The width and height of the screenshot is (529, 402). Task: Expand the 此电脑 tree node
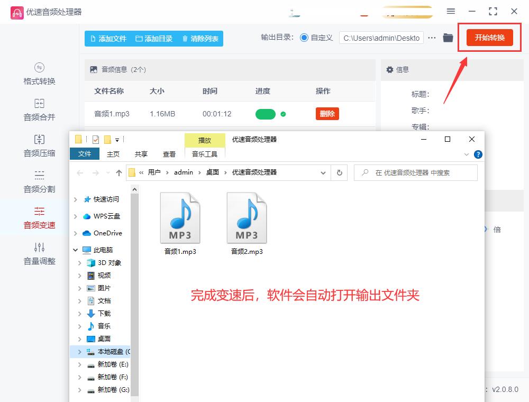pos(76,250)
